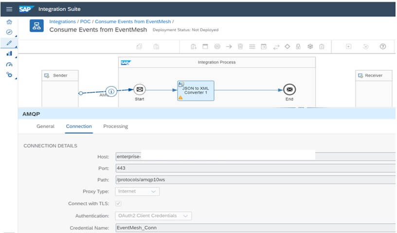Open the gauge icon in sidebar
The image size is (397, 233).
coord(9,65)
